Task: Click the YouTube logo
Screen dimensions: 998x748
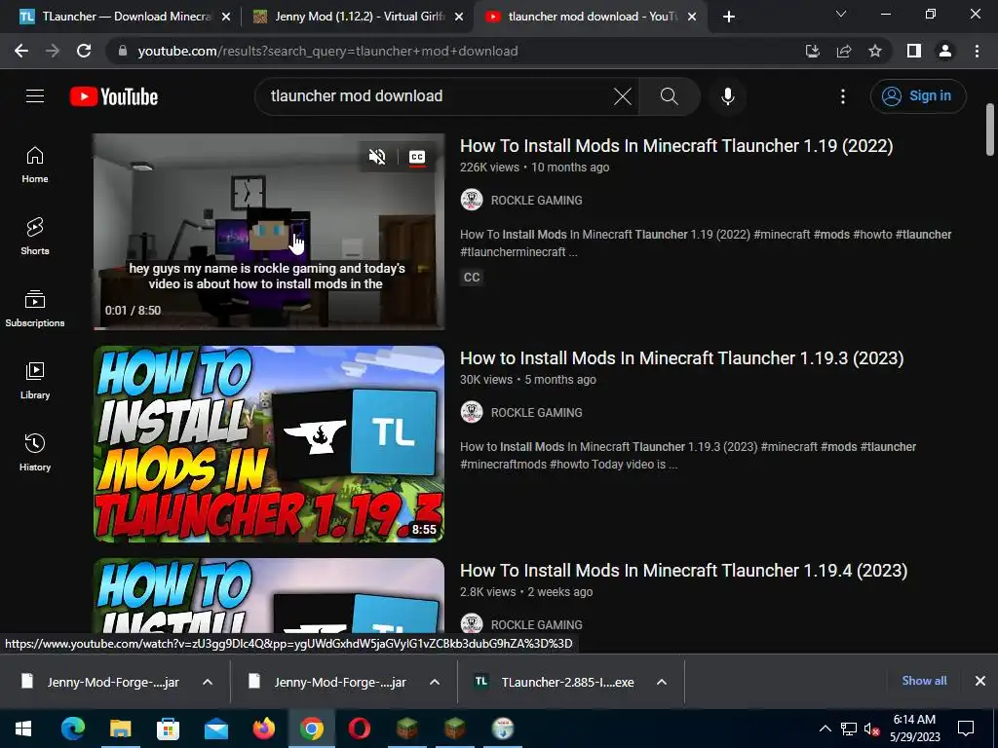Action: point(114,96)
